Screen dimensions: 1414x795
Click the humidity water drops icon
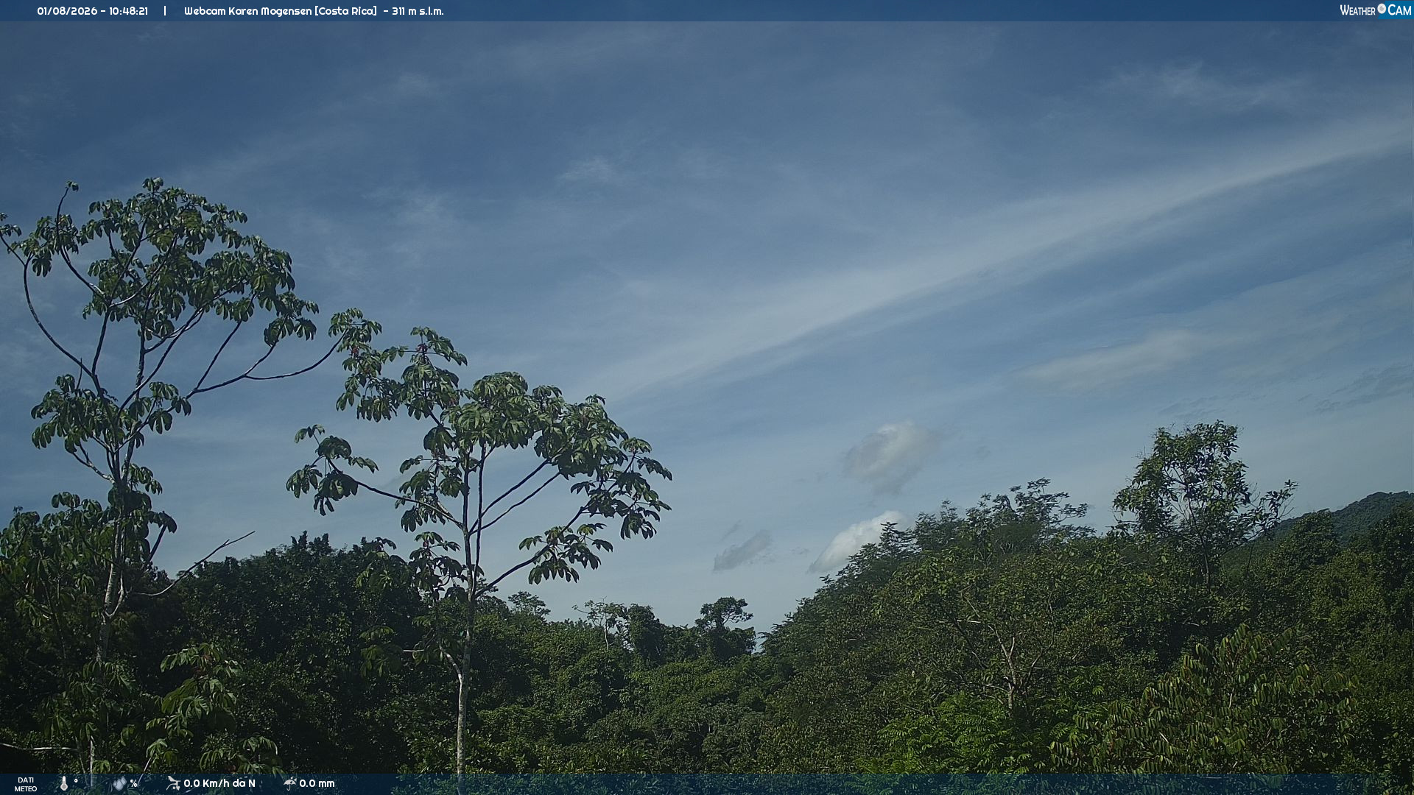(x=119, y=783)
